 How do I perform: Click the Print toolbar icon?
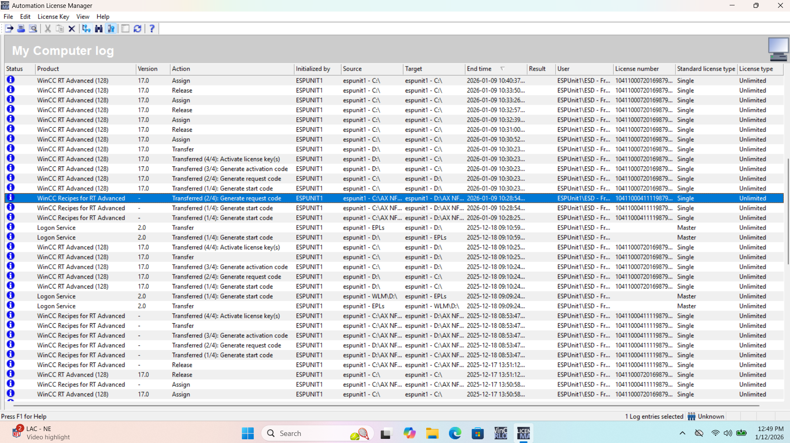(x=21, y=28)
